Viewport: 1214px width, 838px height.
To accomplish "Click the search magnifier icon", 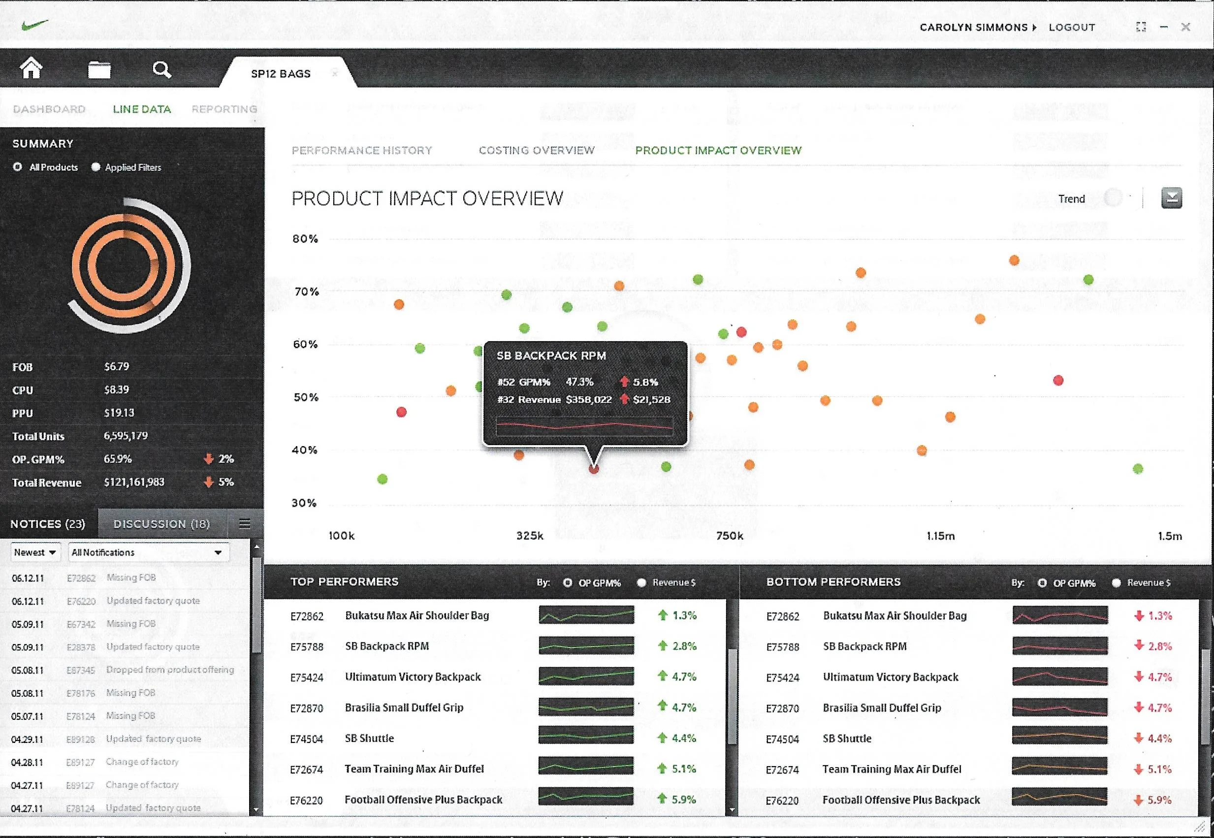I will click(x=161, y=69).
